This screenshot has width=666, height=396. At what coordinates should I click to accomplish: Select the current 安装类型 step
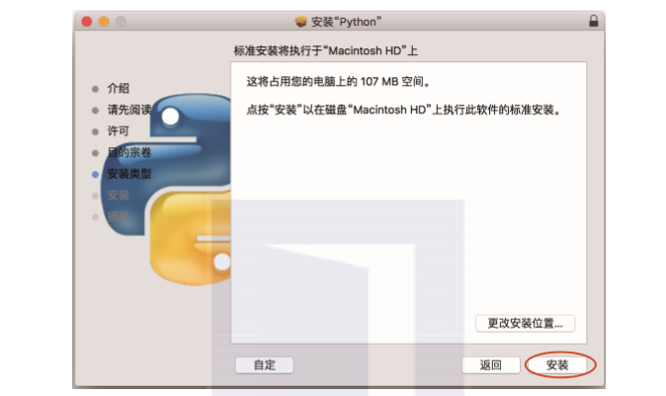point(129,174)
